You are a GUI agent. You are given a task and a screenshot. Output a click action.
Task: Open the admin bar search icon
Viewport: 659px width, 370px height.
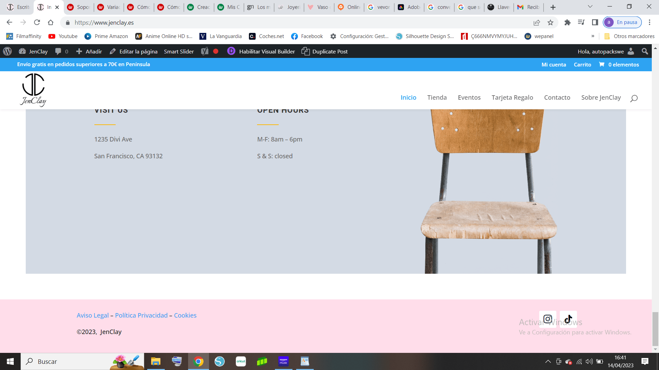pos(645,51)
